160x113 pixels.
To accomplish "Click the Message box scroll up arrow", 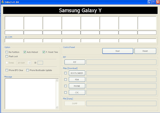I will pyautogui.click(x=57, y=80).
